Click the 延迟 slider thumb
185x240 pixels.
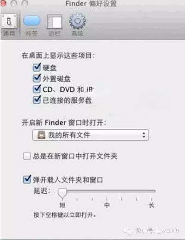coord(62,193)
